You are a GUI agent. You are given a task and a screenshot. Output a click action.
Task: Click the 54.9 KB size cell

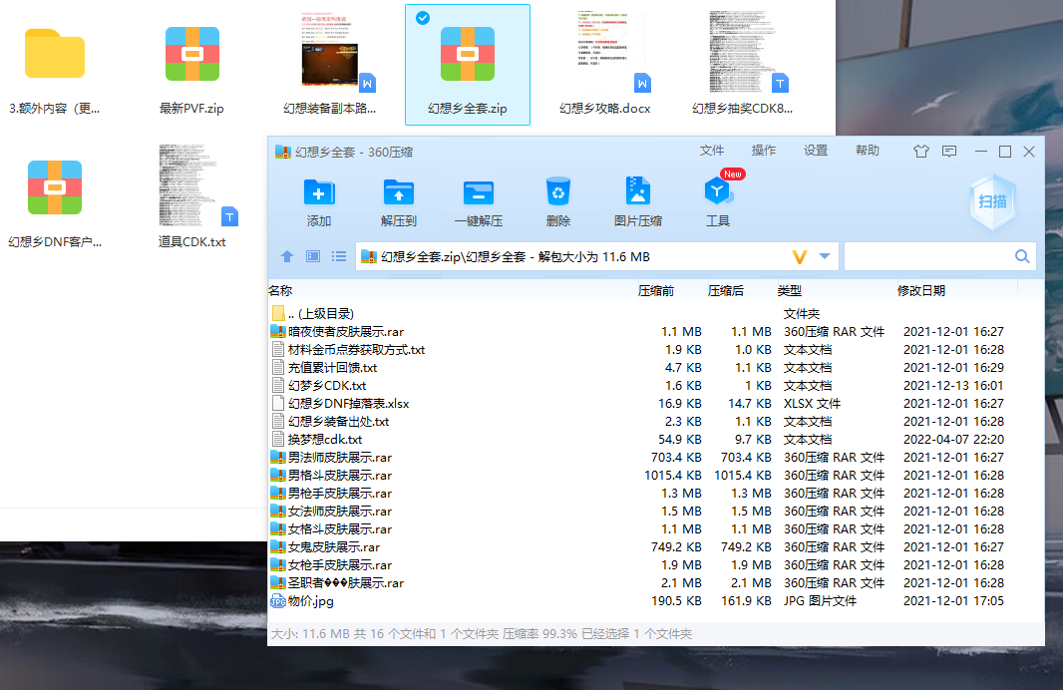tap(679, 439)
